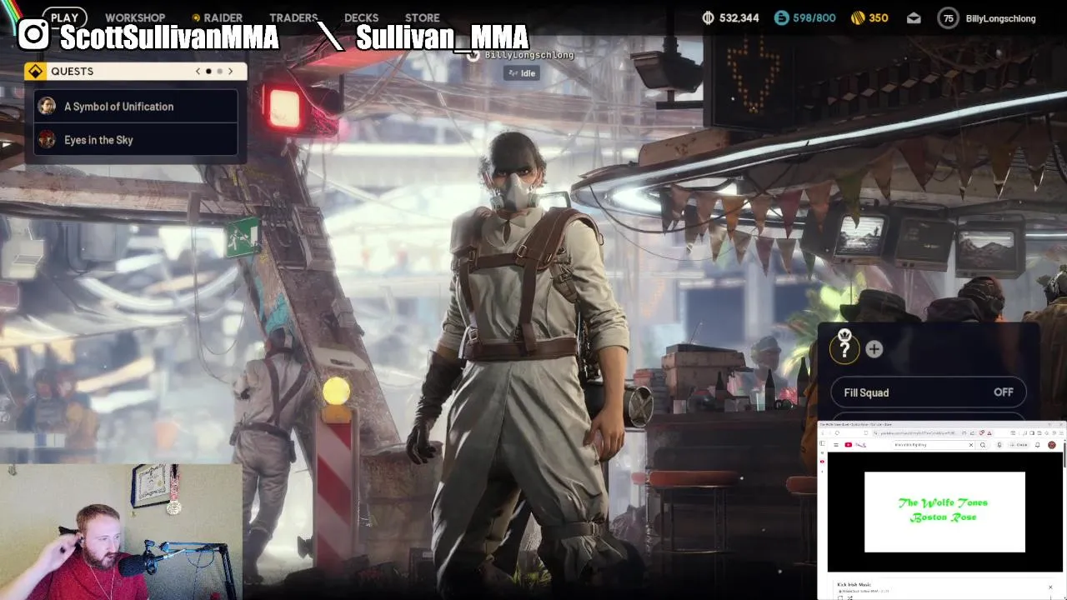The image size is (1067, 600).
Task: Select the question mark squad leader slot
Action: point(844,348)
